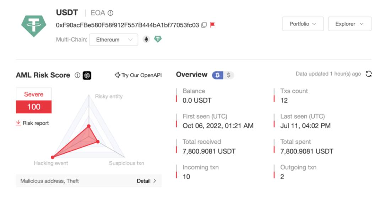Screen dimensions: 380x206
Task: Click Try Our OpenAPI link
Action: point(138,75)
